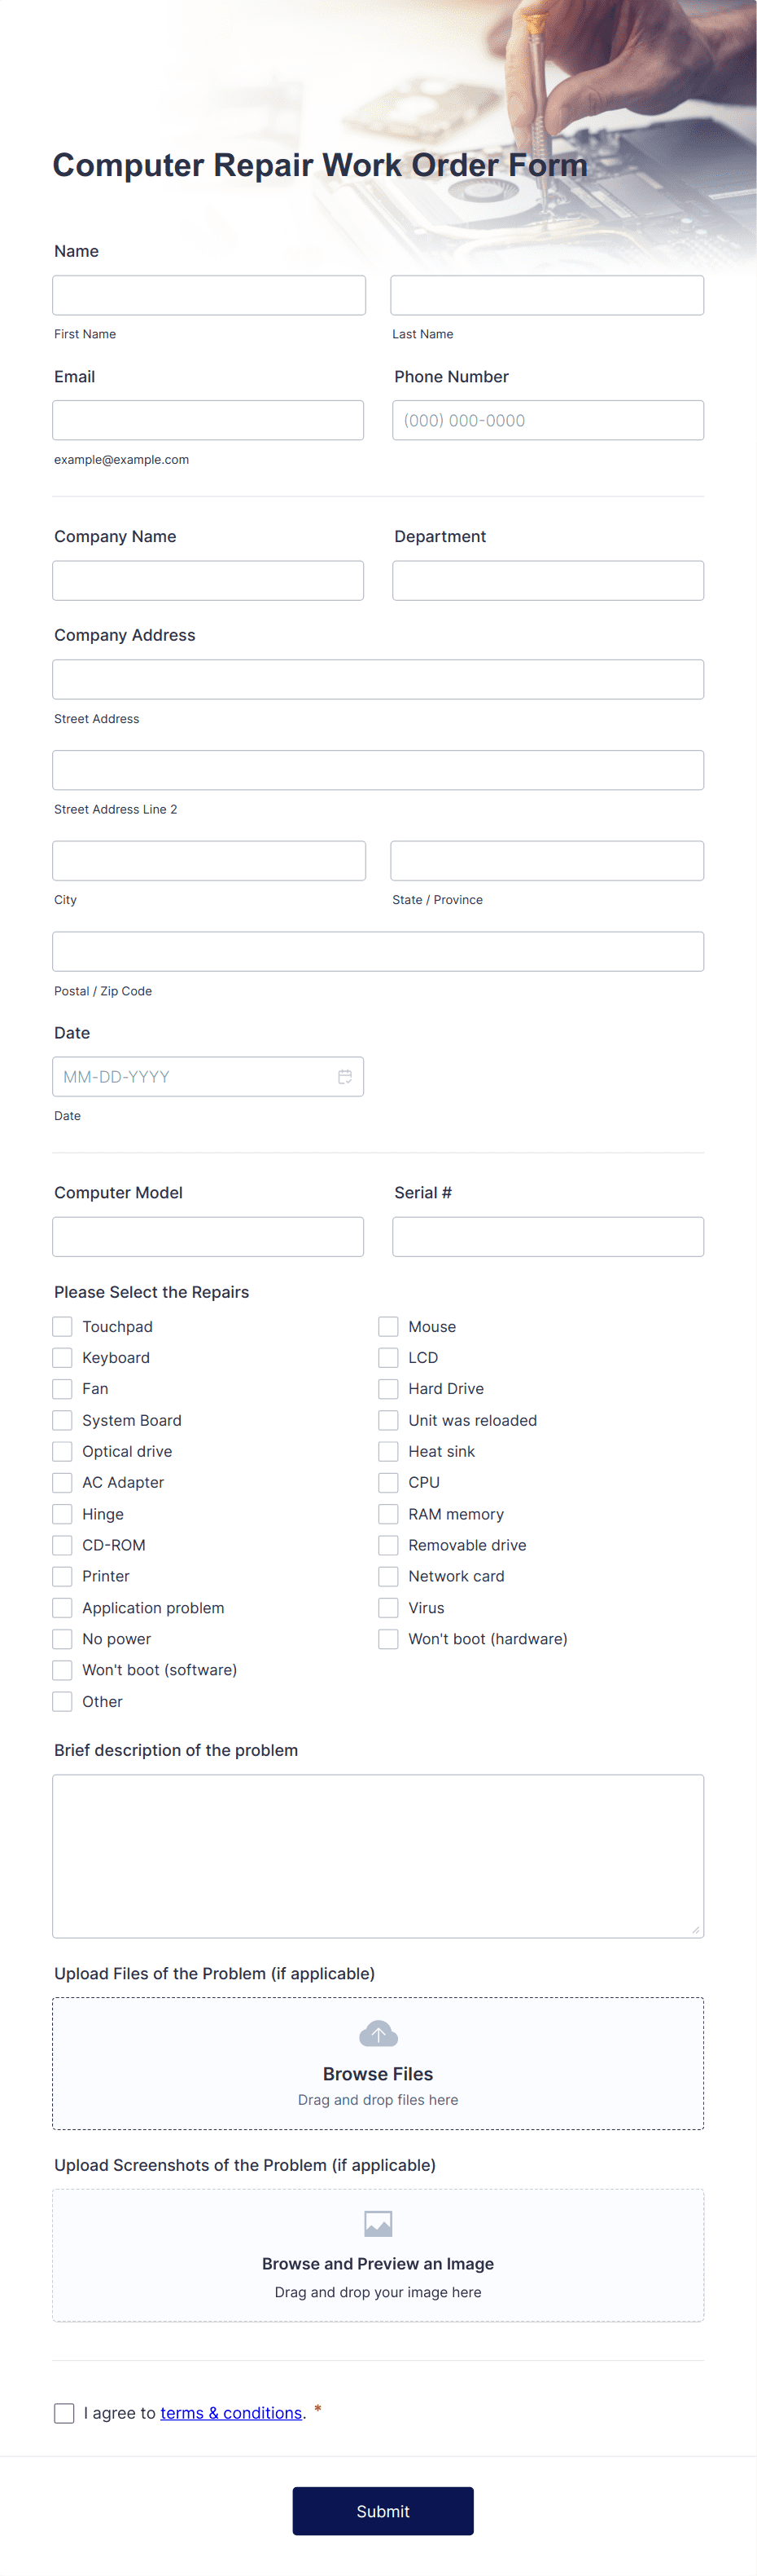Click the brief description text area
Image resolution: width=757 pixels, height=2576 pixels.
coord(378,1856)
